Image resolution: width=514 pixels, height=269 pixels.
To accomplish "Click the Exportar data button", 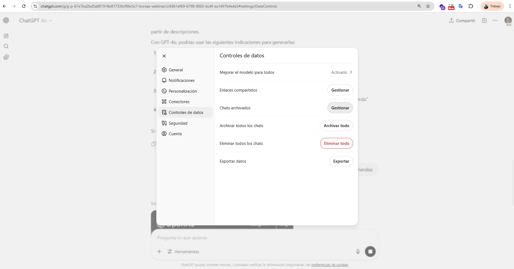I will coord(341,161).
